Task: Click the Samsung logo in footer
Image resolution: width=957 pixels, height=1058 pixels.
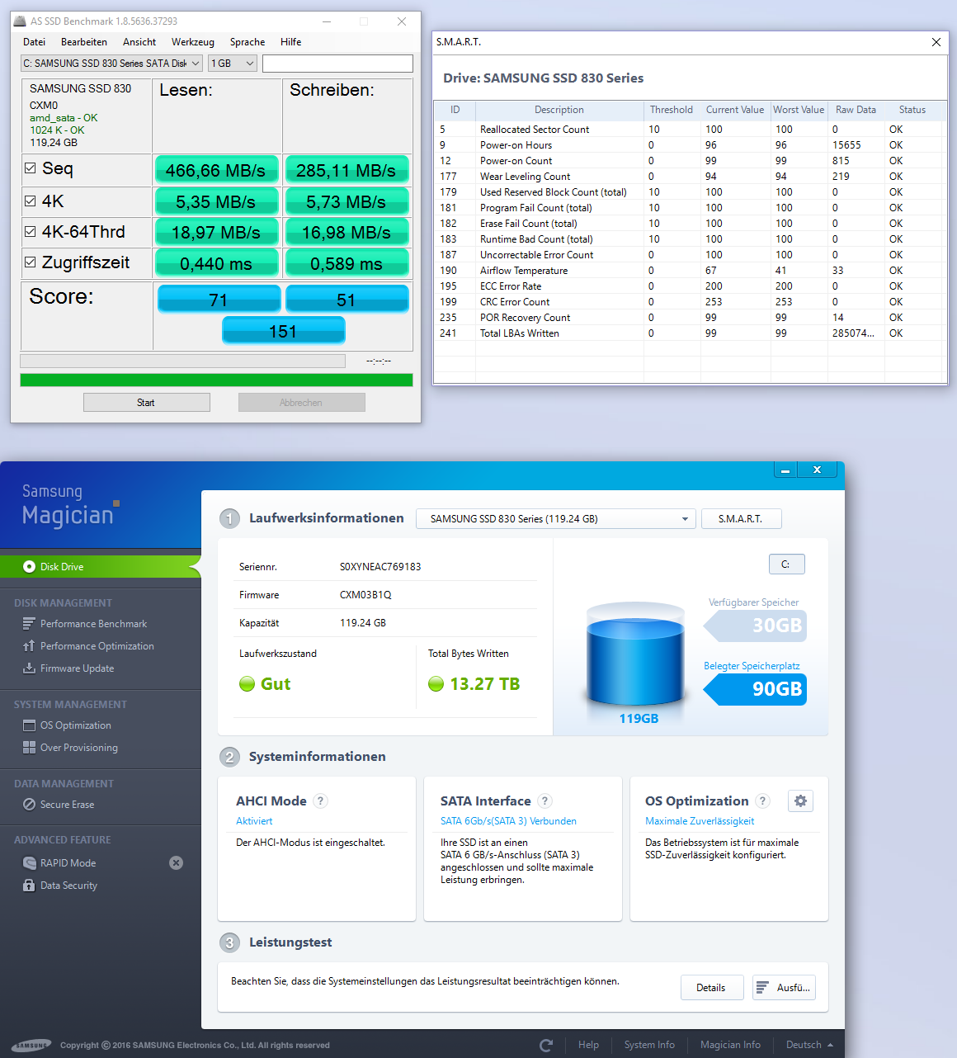Action: (31, 1045)
